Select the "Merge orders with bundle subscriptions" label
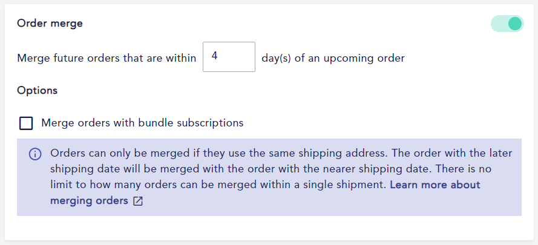Image resolution: width=538 pixels, height=245 pixels. coord(142,123)
